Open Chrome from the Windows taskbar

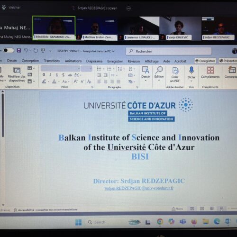pyautogui.click(x=160, y=221)
